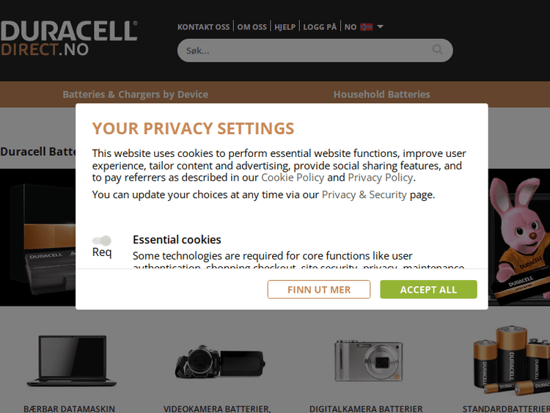The image size is (550, 413).
Task: Open the Logg På link
Action: [320, 27]
